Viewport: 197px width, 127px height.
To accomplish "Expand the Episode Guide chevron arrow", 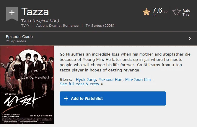I will tap(190, 39).
